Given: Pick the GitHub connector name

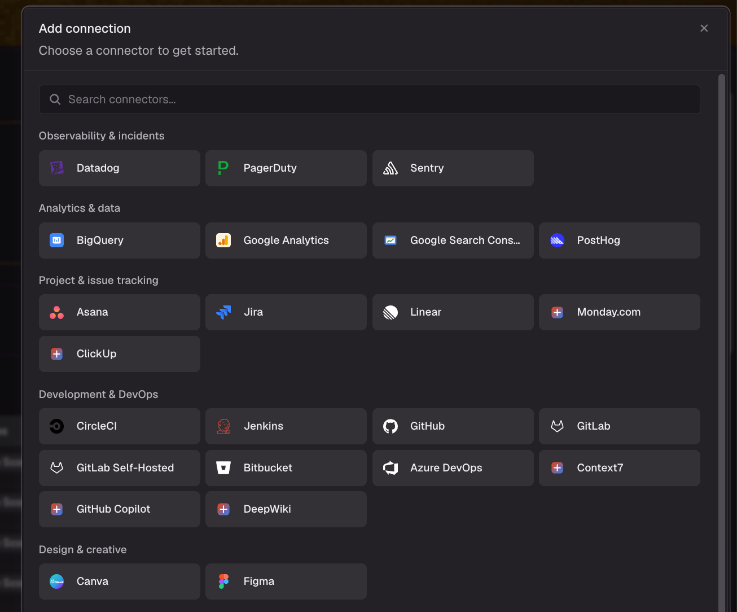Looking at the screenshot, I should tap(428, 426).
